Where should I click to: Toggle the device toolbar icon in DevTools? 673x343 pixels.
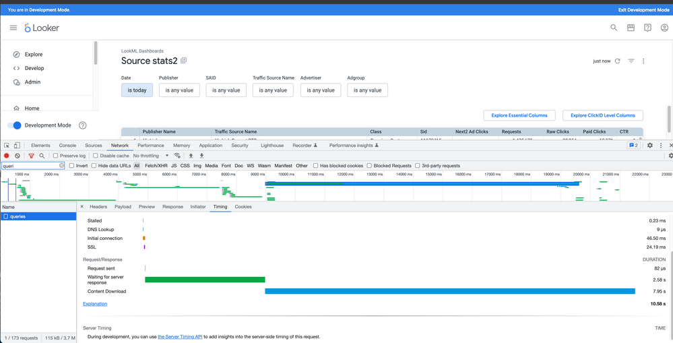pos(17,146)
